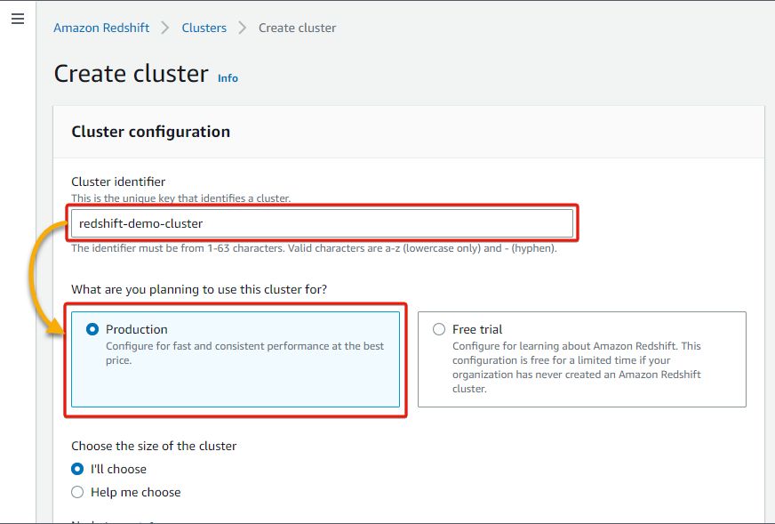Select the Free trial radio button

click(x=439, y=329)
